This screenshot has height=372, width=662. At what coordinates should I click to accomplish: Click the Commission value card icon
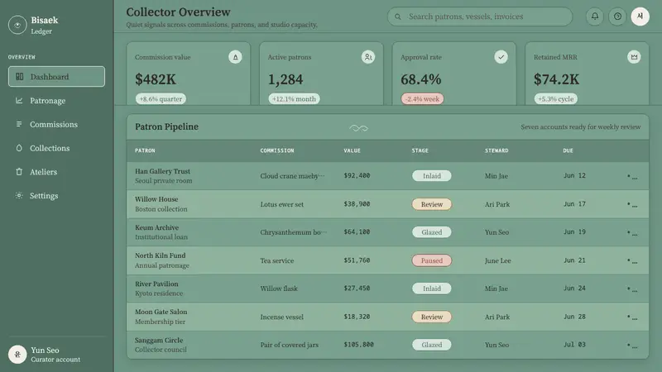pyautogui.click(x=235, y=57)
